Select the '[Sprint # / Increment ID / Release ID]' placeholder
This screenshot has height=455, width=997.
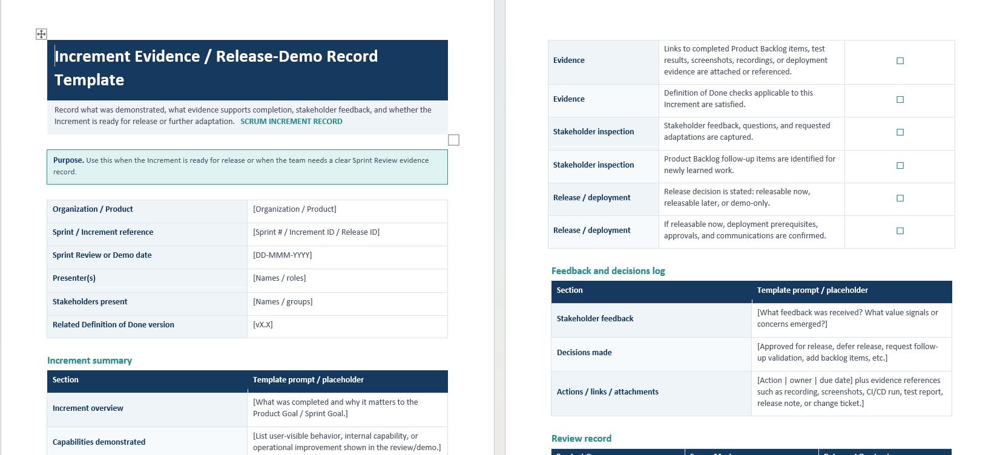tap(316, 232)
